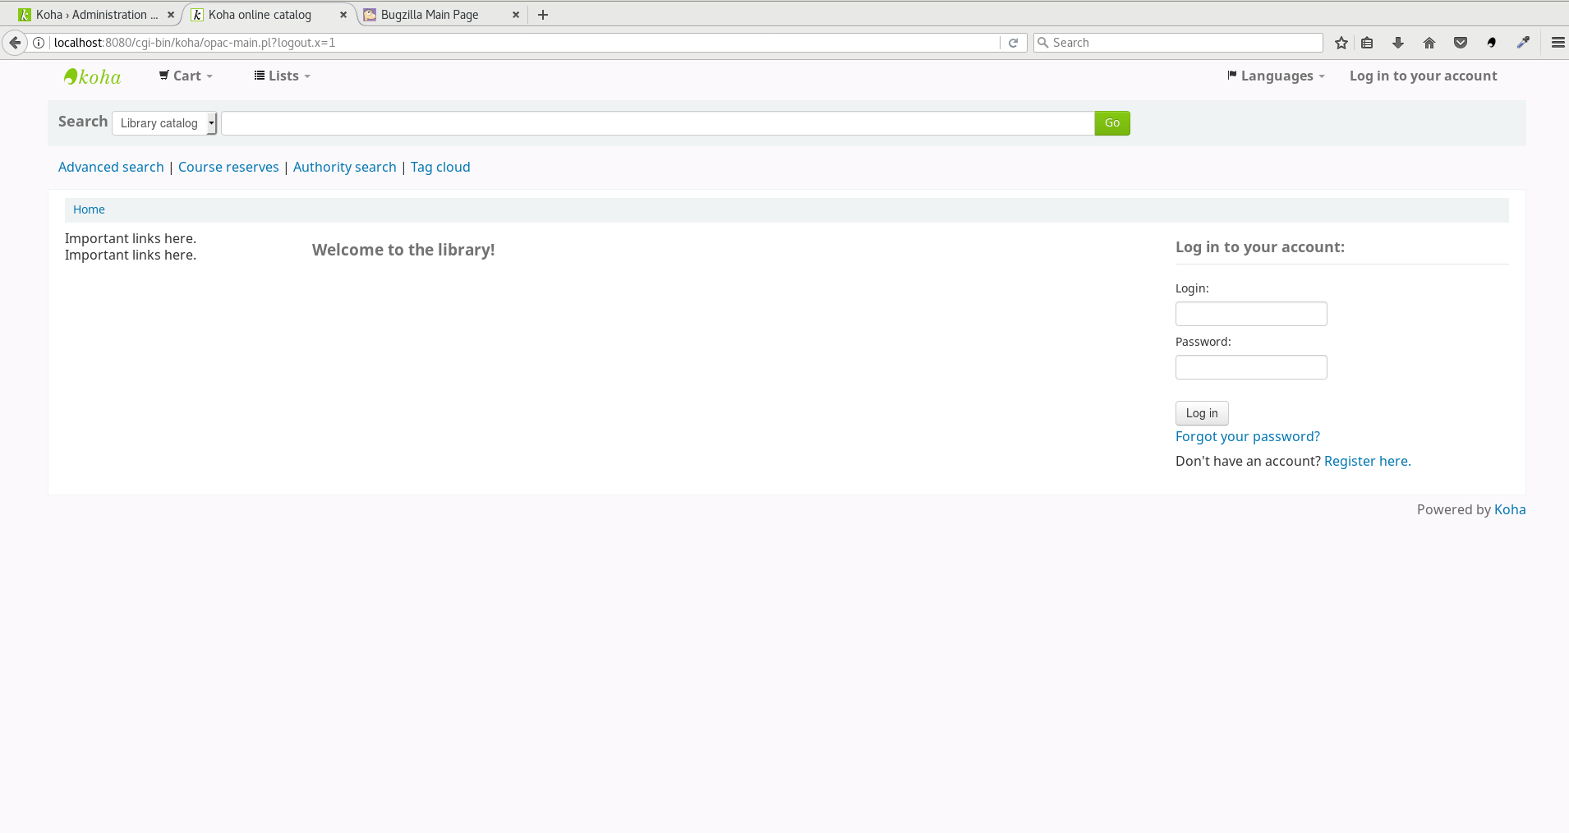The width and height of the screenshot is (1569, 833).
Task: Expand the Cart dropdown
Action: tap(186, 76)
